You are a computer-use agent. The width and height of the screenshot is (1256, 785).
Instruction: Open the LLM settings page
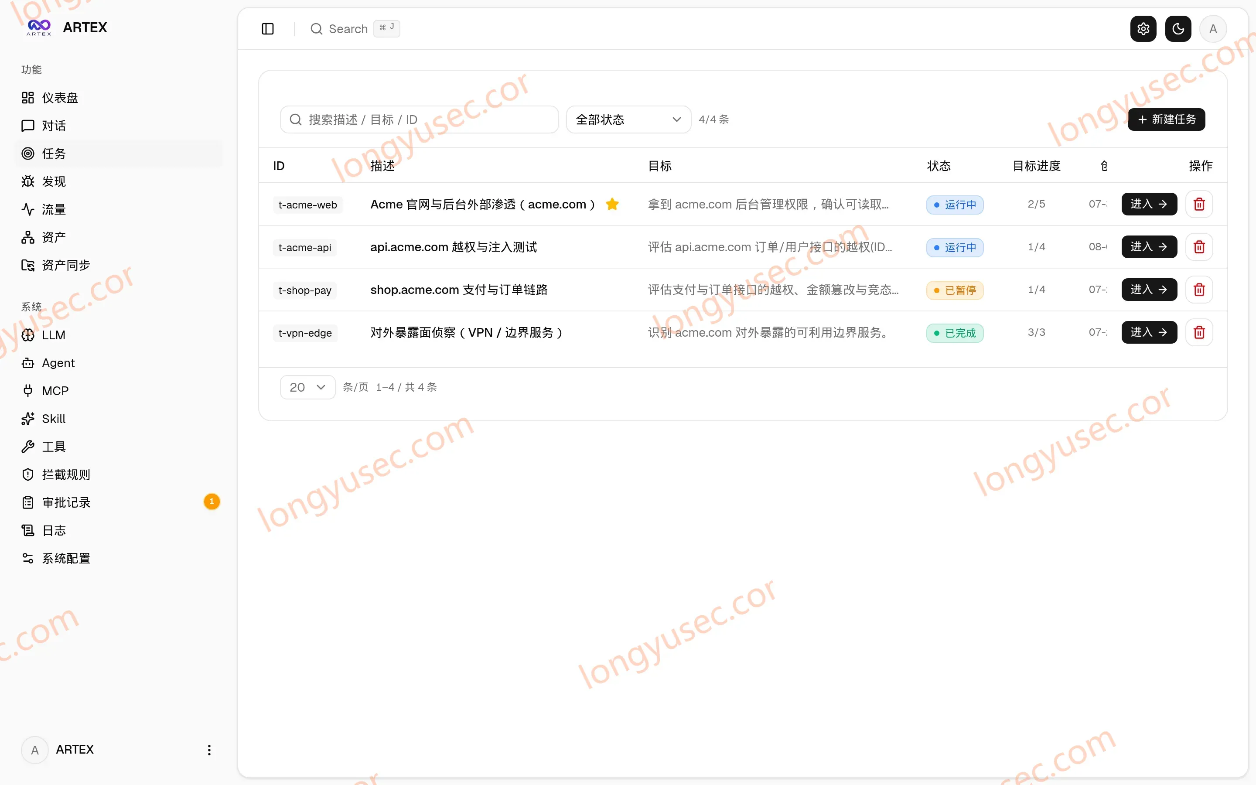click(x=118, y=335)
